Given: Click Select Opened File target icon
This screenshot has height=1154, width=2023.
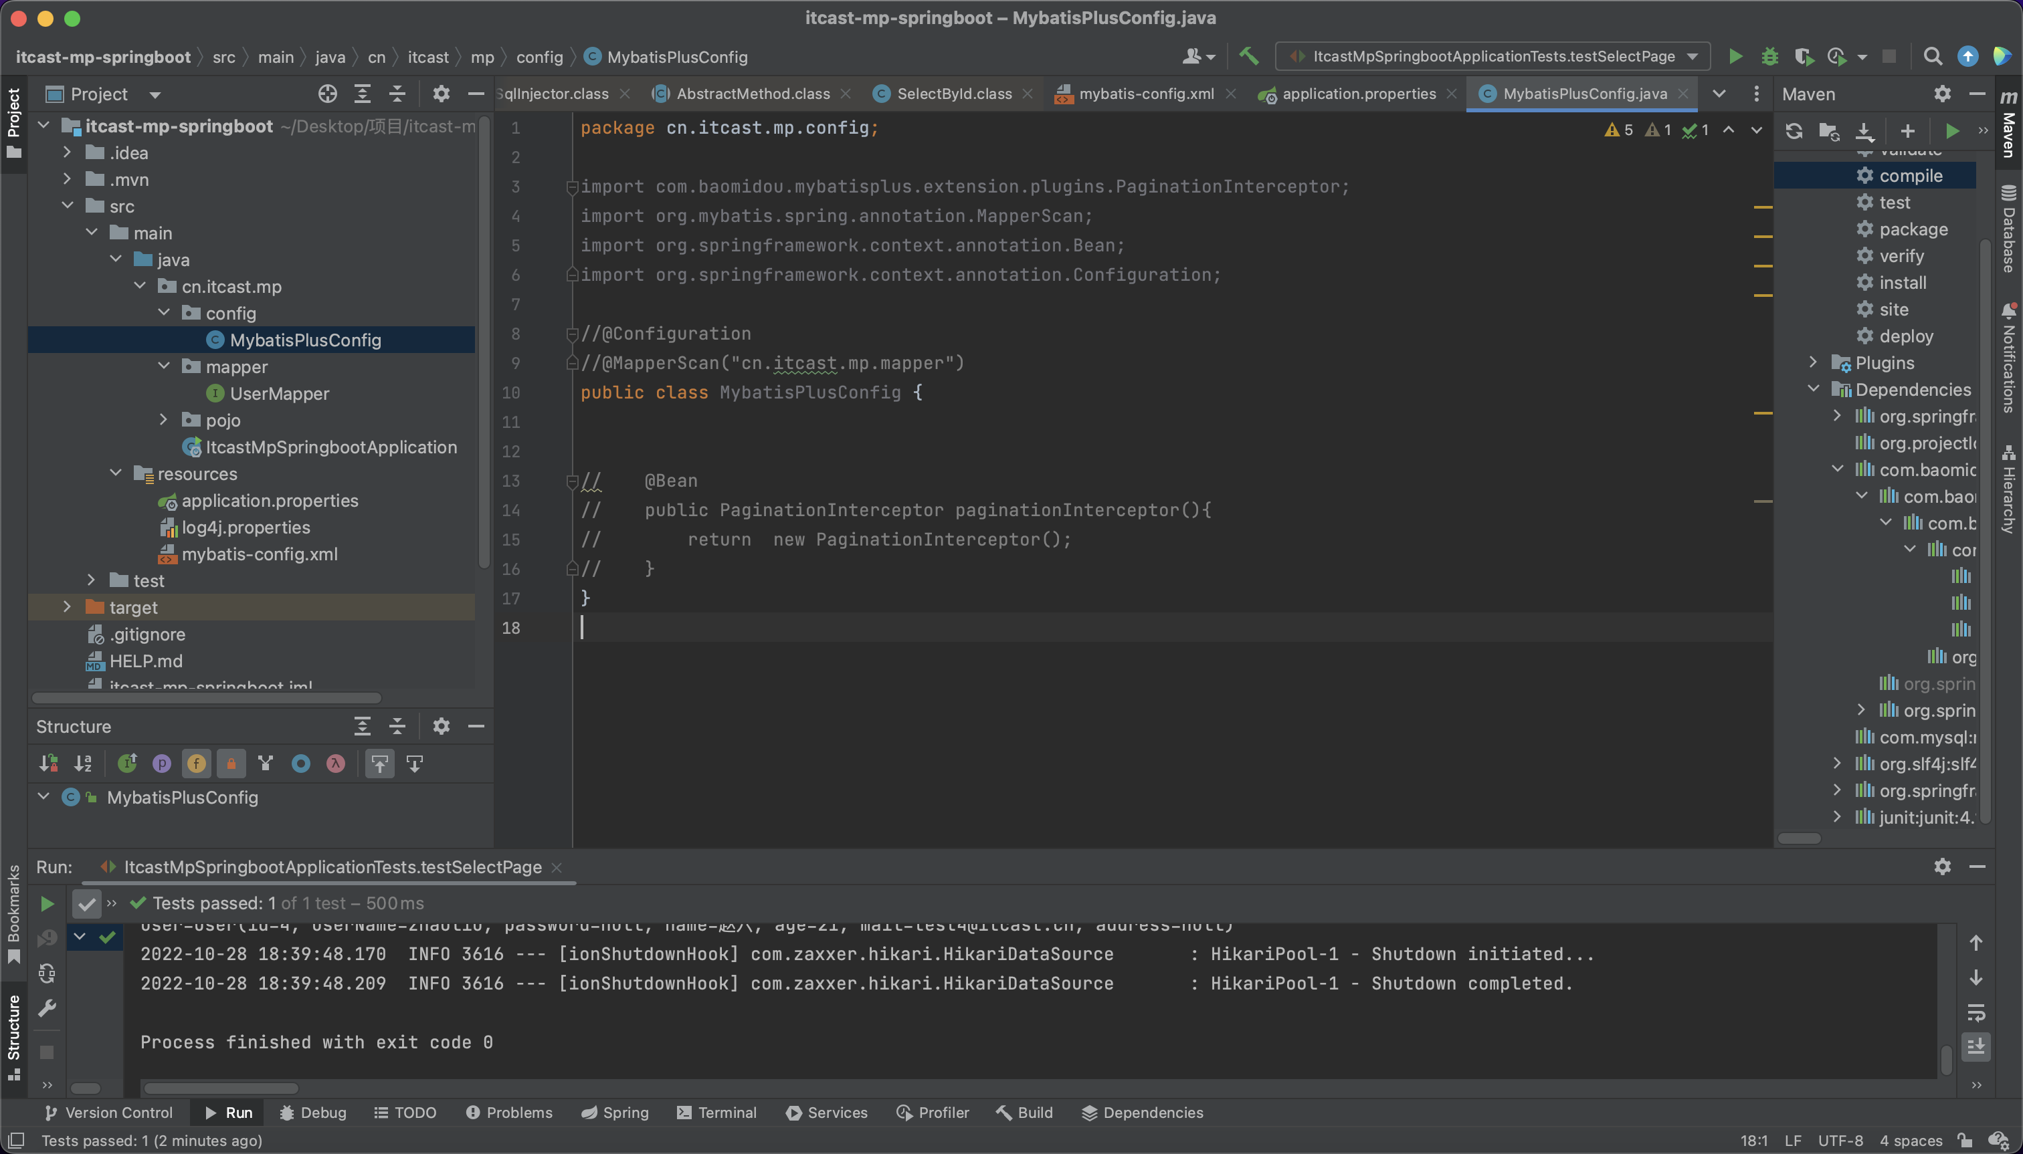Looking at the screenshot, I should [328, 94].
